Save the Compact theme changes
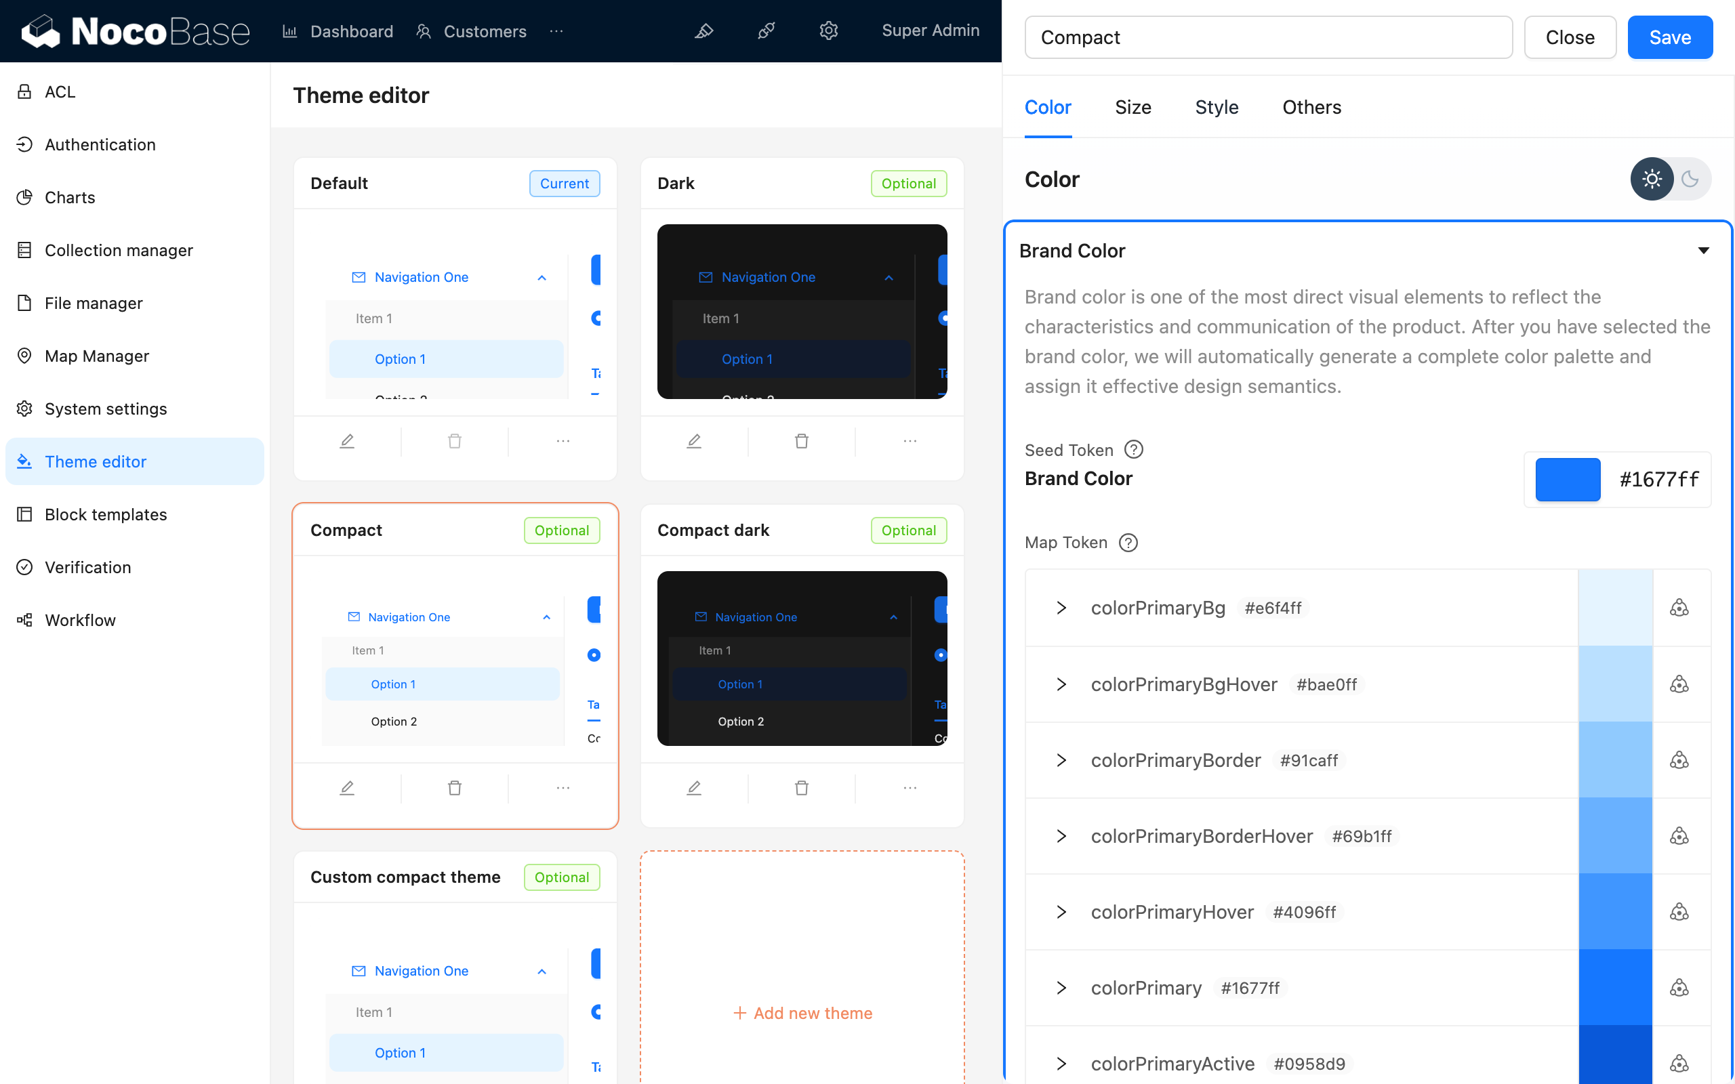Viewport: 1735px width, 1084px height. tap(1669, 37)
